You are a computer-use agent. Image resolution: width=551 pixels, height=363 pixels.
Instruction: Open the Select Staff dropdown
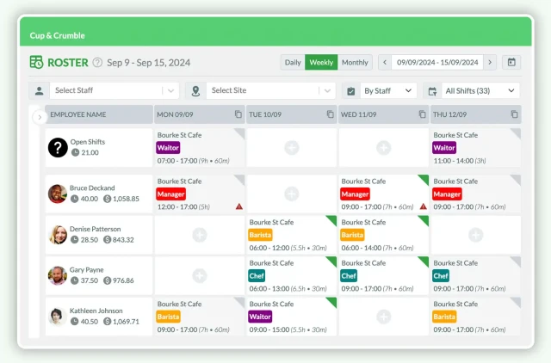pos(115,90)
